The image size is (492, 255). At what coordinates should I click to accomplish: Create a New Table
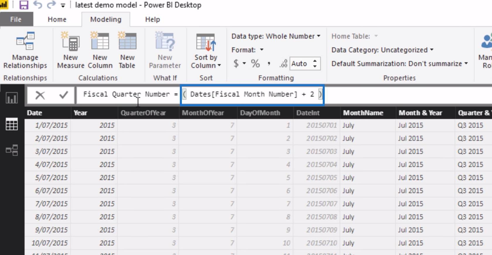coord(127,50)
